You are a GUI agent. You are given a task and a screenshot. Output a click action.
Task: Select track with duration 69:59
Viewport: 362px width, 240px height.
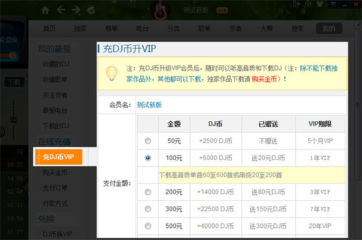click(x=15, y=218)
